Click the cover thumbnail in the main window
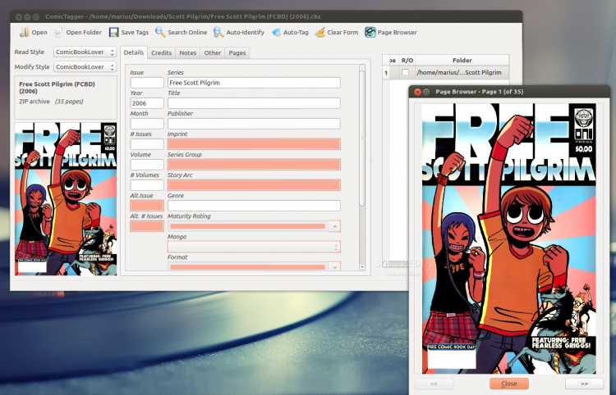The image size is (616, 395). click(x=66, y=199)
